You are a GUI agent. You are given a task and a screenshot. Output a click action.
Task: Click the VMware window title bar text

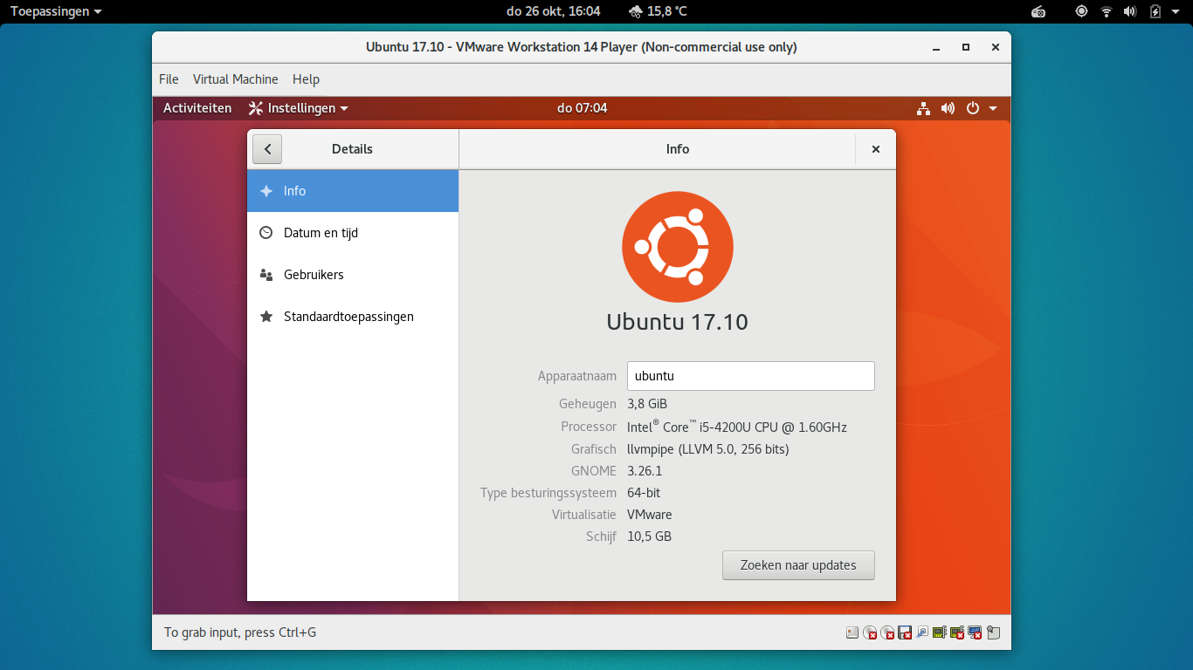coord(582,47)
